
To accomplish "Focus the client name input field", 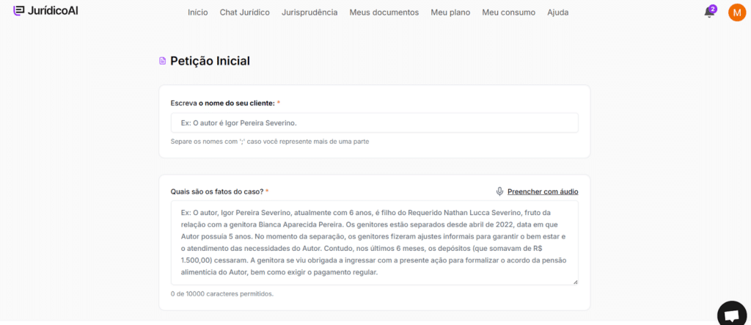I will (374, 123).
